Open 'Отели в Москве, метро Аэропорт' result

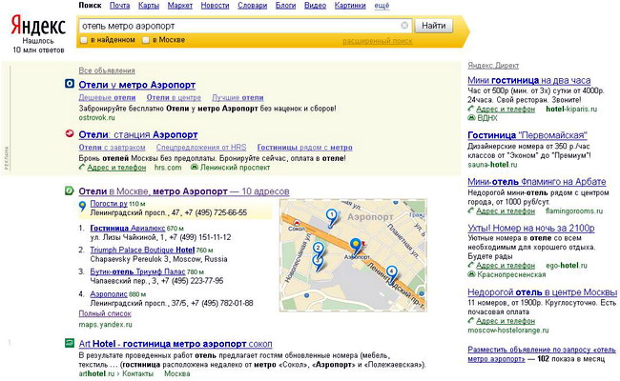[x=184, y=191]
